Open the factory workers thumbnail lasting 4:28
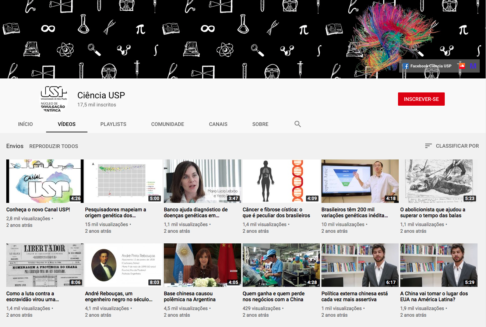The height and width of the screenshot is (327, 486). click(281, 265)
